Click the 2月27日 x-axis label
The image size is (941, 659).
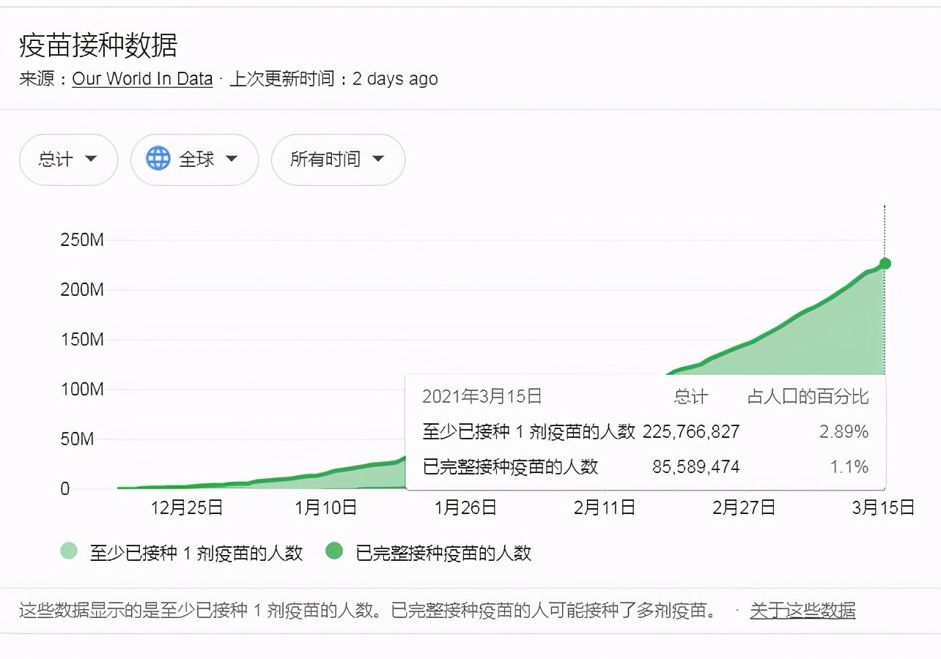point(744,507)
